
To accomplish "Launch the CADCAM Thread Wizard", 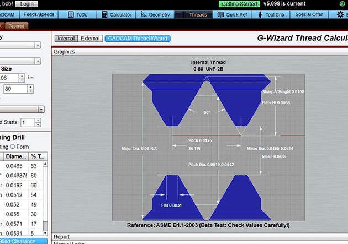I will coord(138,39).
